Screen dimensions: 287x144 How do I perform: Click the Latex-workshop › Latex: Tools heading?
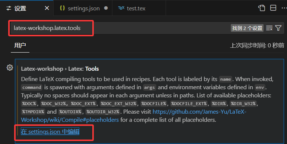tap(60, 69)
